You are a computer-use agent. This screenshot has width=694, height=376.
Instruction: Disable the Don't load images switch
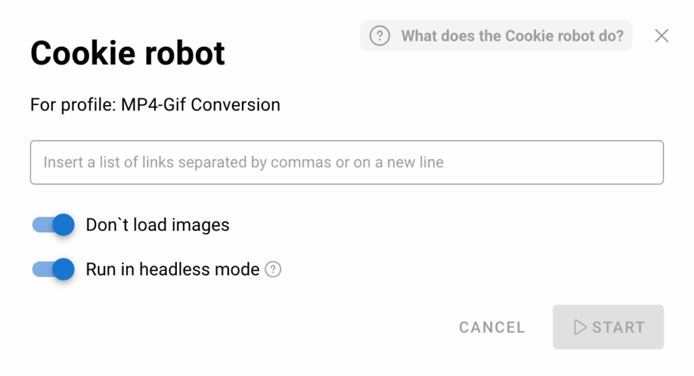54,225
